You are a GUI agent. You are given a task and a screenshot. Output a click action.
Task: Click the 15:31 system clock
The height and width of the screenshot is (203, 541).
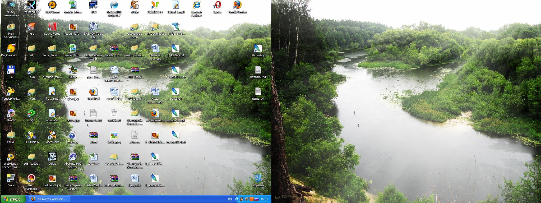(x=264, y=199)
